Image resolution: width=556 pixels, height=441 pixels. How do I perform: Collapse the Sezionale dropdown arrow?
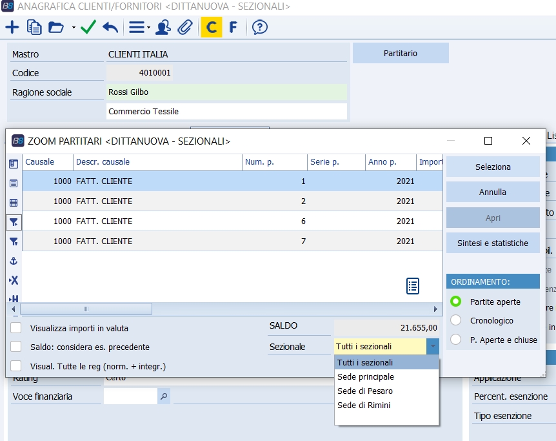click(x=433, y=347)
